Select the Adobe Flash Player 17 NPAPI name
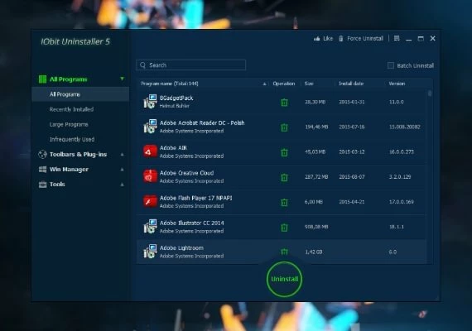The height and width of the screenshot is (331, 472). click(196, 198)
